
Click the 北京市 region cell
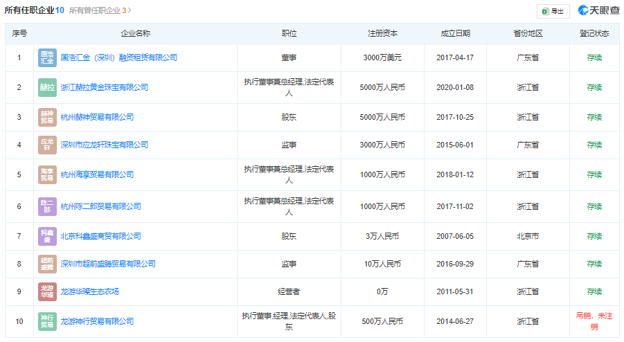pyautogui.click(x=528, y=236)
